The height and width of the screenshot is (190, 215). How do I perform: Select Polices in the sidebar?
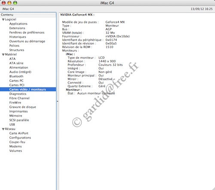pos(14,46)
